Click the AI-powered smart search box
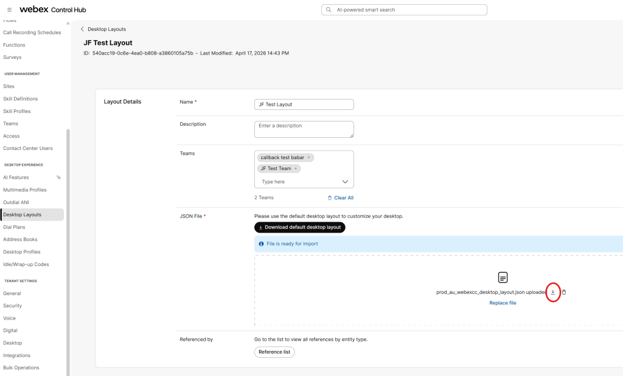The width and height of the screenshot is (623, 376). pyautogui.click(x=408, y=10)
